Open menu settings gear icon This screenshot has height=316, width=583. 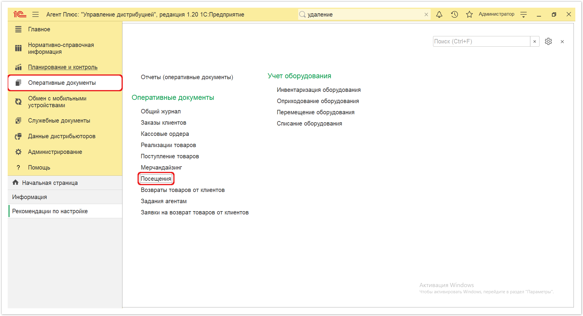(x=548, y=41)
